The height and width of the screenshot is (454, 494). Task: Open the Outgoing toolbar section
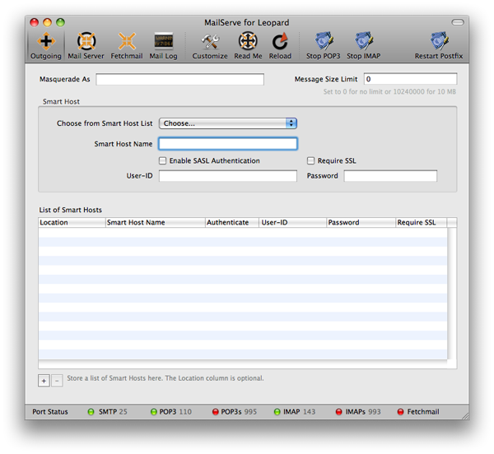(46, 44)
